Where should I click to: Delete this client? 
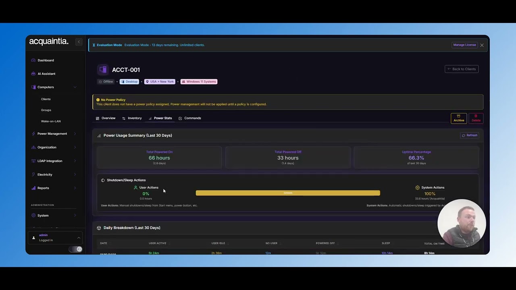[x=476, y=118]
